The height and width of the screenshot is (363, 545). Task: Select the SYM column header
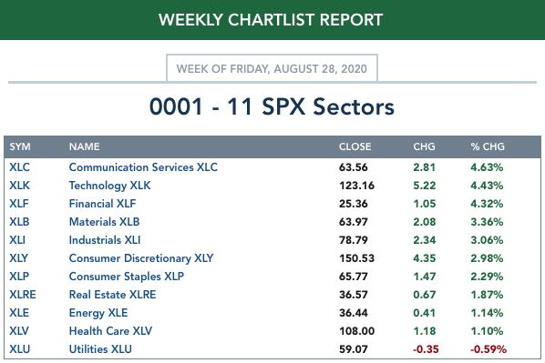(20, 146)
